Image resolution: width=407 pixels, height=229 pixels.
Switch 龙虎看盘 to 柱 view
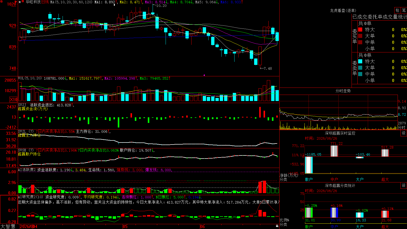(x=397, y=10)
